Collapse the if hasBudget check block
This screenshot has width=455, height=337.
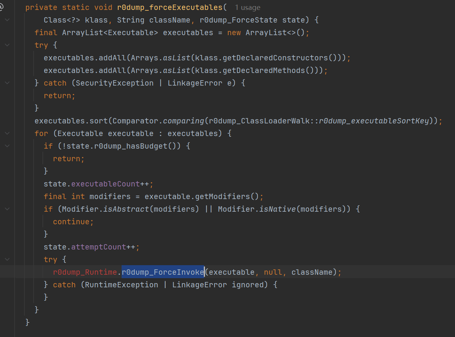pos(7,146)
